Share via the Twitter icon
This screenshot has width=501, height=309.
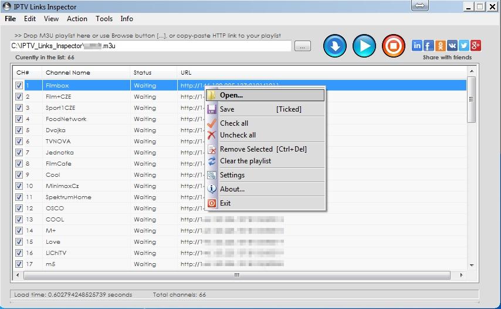(464, 46)
